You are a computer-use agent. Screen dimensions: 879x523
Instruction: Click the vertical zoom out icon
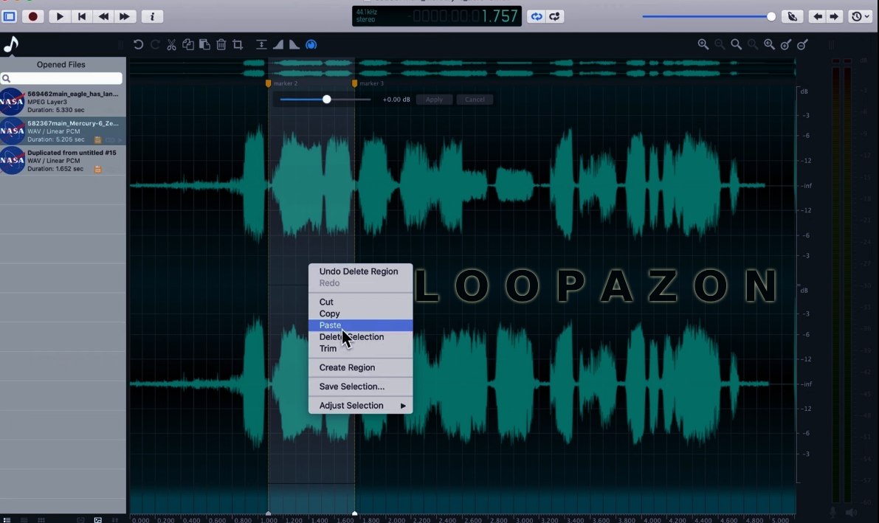(803, 44)
